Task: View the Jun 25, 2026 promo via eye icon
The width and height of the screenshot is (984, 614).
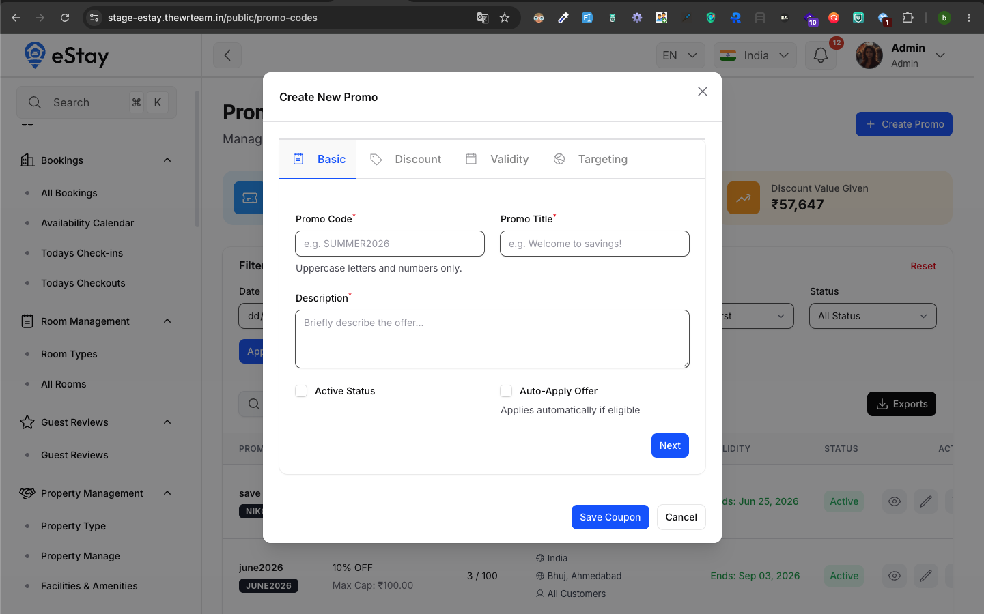Action: (895, 501)
